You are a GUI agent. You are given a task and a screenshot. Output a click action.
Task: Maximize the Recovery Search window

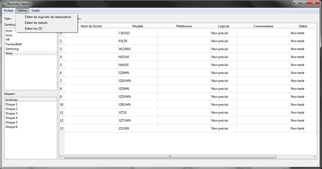click(x=303, y=3)
